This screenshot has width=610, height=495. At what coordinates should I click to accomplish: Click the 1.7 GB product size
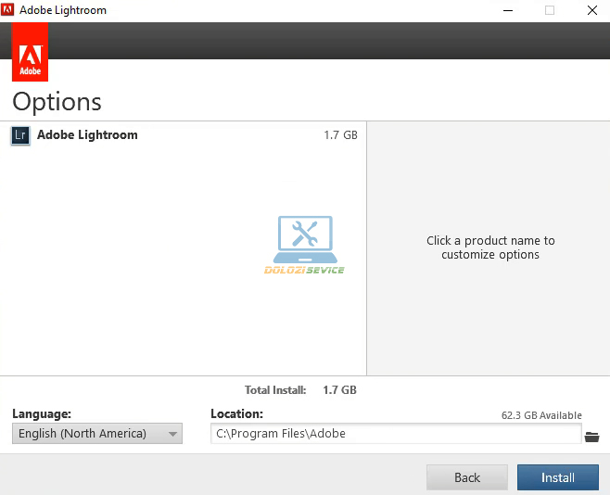point(339,135)
